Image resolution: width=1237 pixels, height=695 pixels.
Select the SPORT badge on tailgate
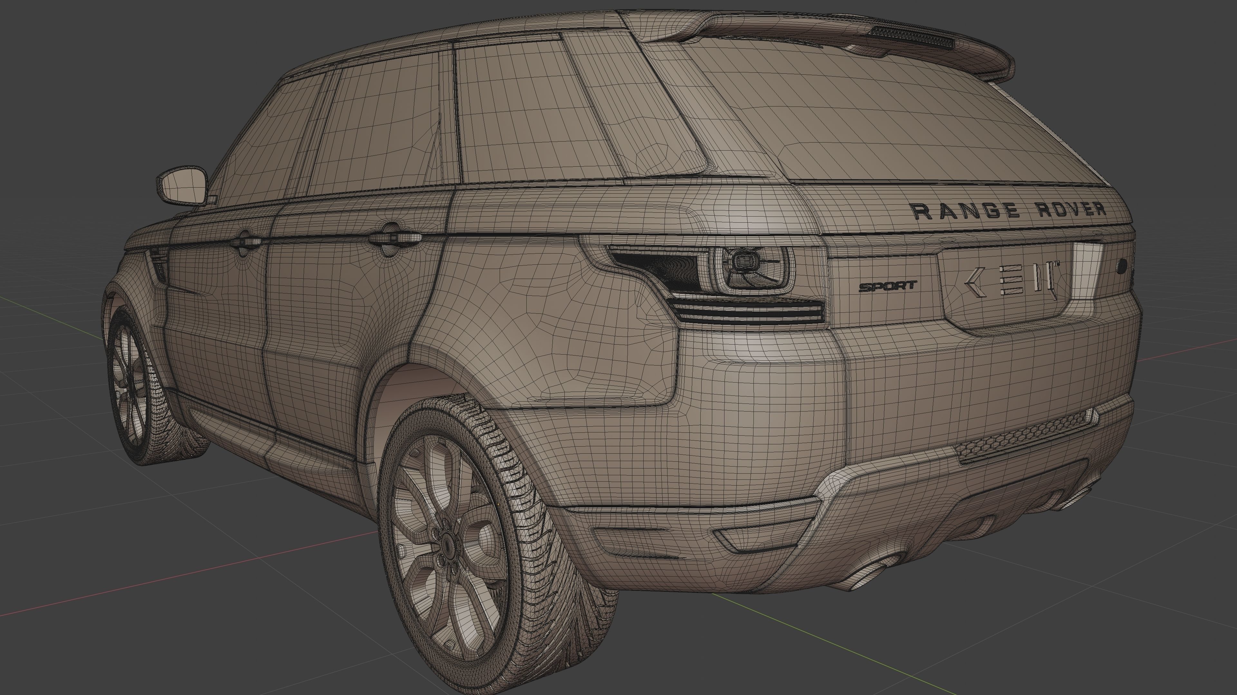(887, 286)
